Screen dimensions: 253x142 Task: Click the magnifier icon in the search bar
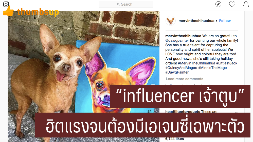(x=118, y=4)
